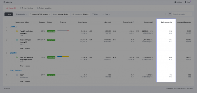Click 28/02/2025 due date cell
The width and height of the screenshot is (197, 93).
[41, 40]
